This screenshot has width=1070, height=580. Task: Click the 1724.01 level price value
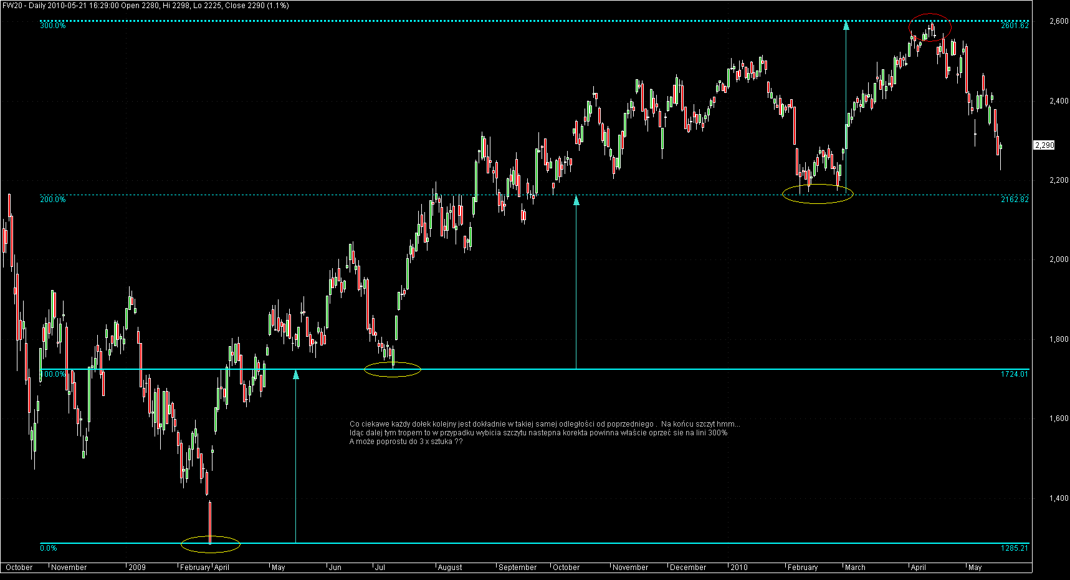click(x=1015, y=374)
